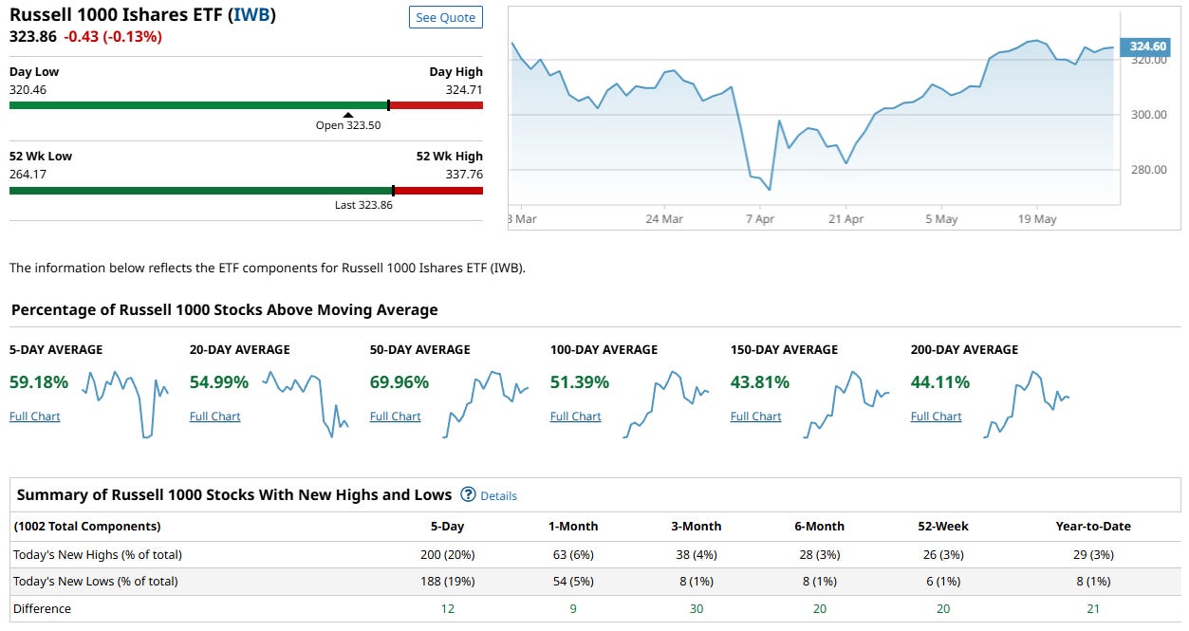
Task: Select the 59.18% value
Action: point(39,382)
